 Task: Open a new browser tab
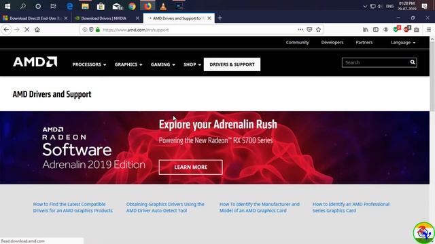tap(220, 18)
